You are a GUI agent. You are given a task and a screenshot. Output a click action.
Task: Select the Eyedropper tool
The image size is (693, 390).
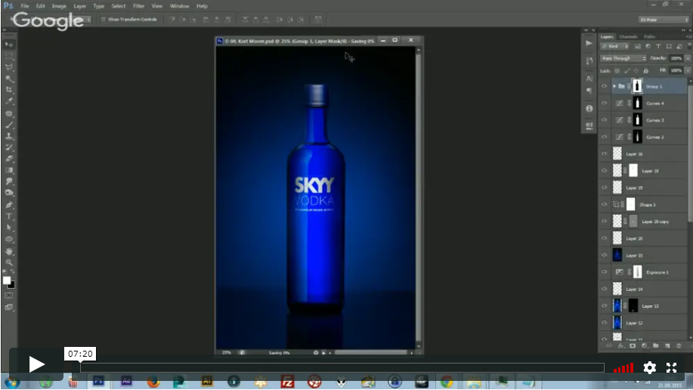tap(9, 101)
